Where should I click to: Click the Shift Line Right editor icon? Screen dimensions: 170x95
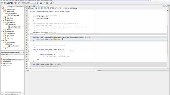click(x=66, y=8)
